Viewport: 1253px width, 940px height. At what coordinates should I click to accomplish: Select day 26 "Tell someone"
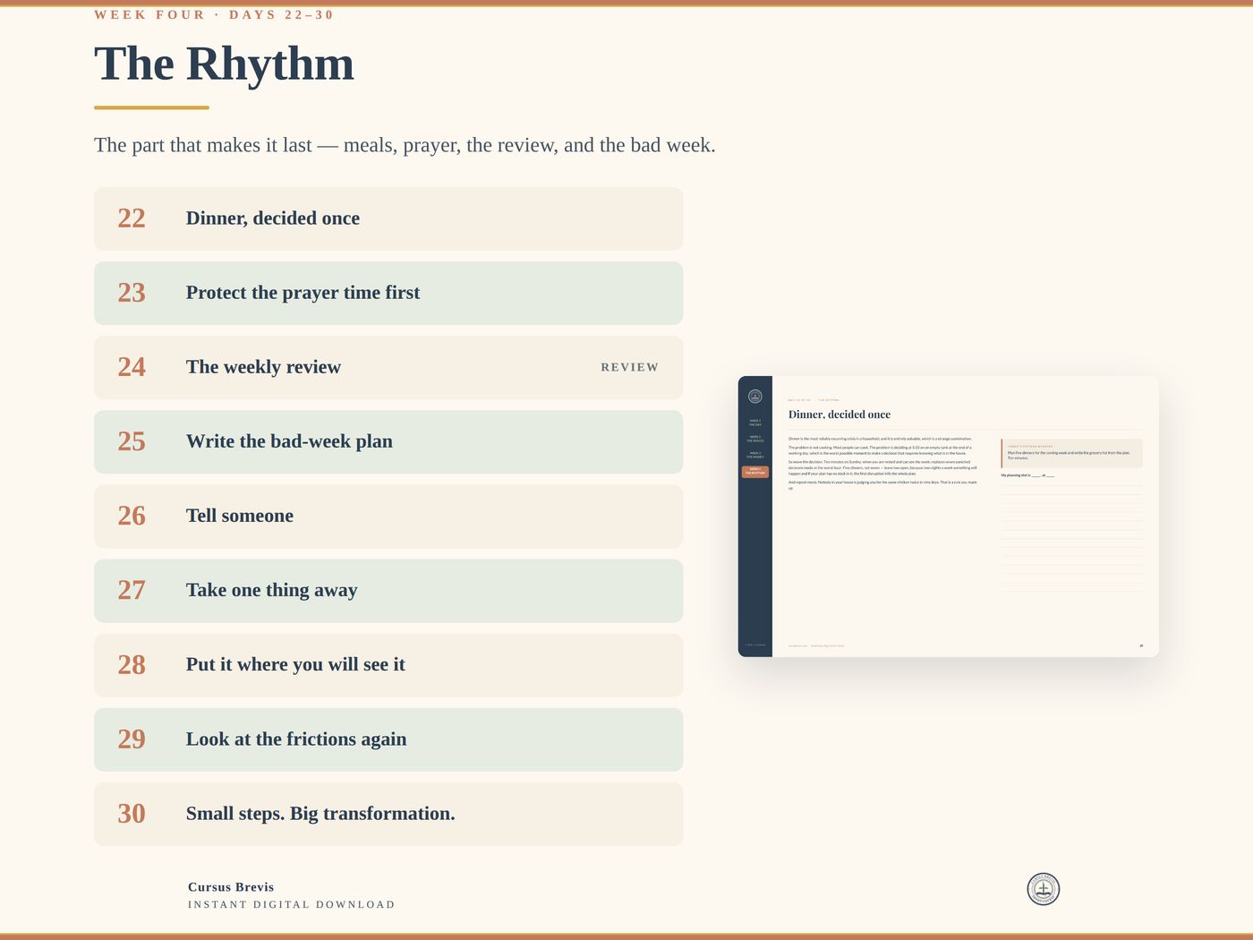click(388, 516)
